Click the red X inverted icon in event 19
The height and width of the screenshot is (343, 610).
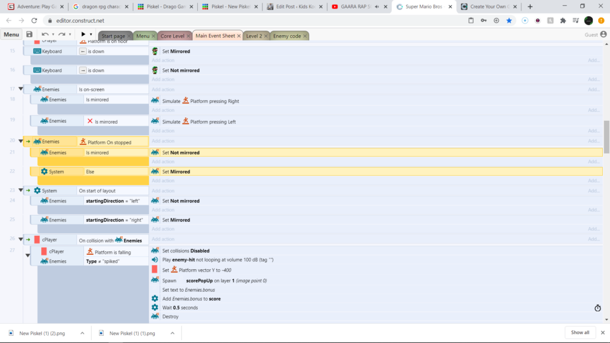(90, 121)
